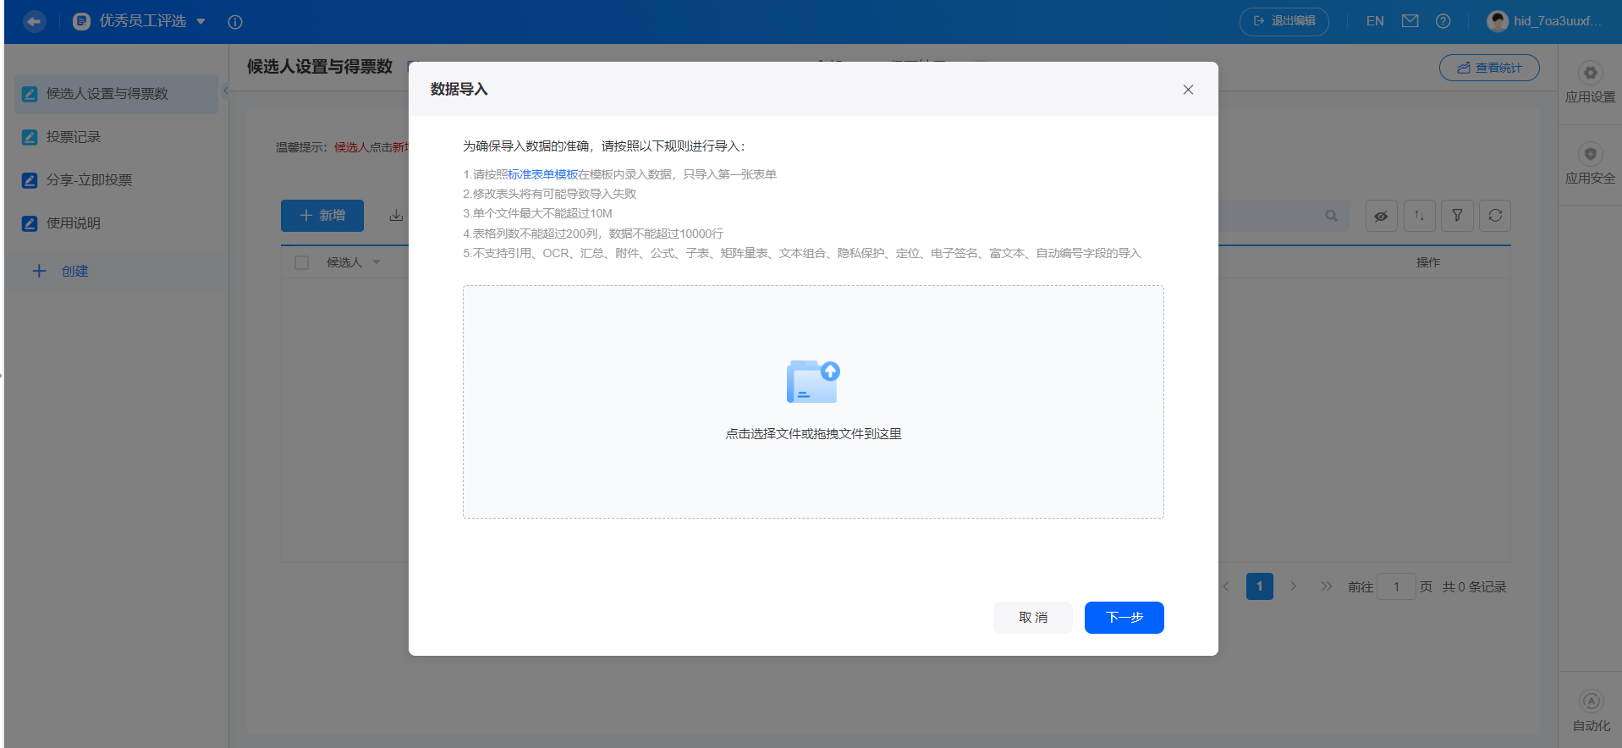The image size is (1622, 748).
Task: Click the next page arrow
Action: point(1293,586)
